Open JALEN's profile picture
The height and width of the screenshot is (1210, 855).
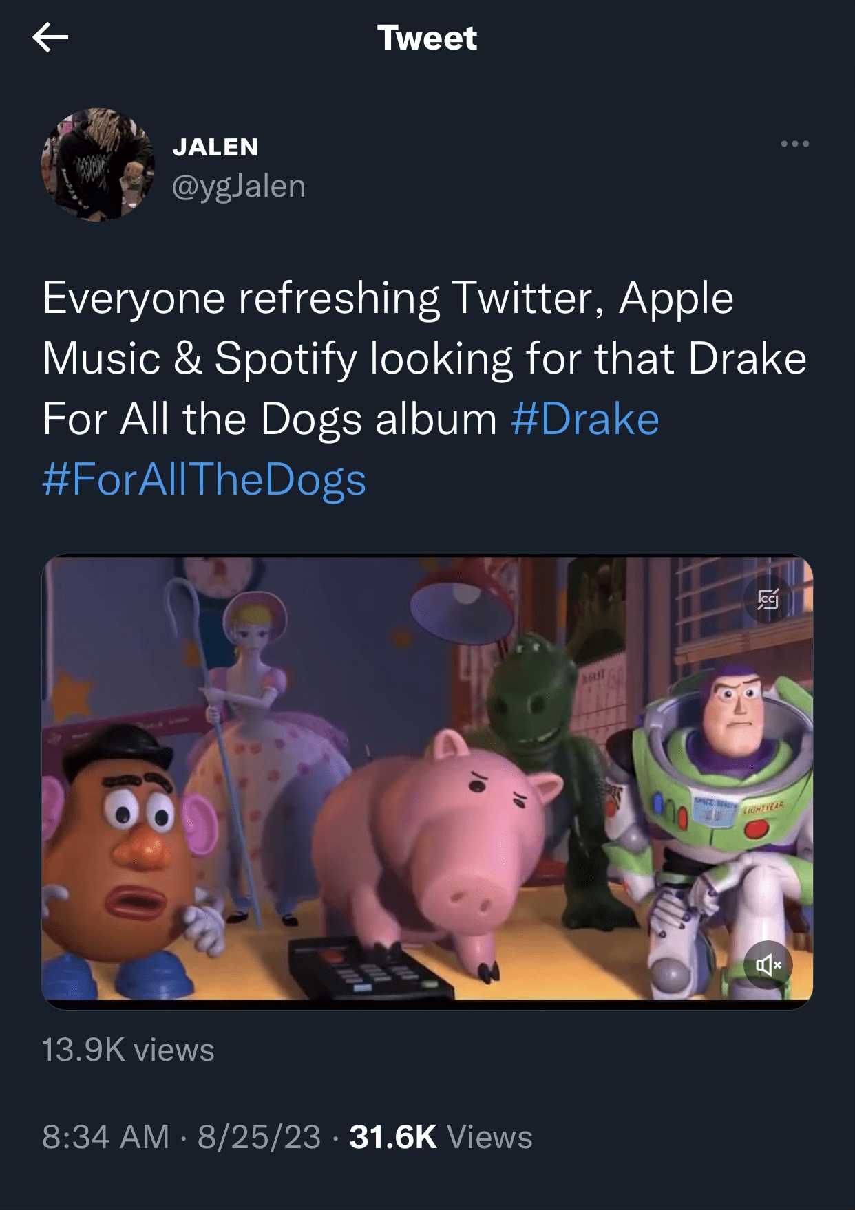pyautogui.click(x=98, y=164)
